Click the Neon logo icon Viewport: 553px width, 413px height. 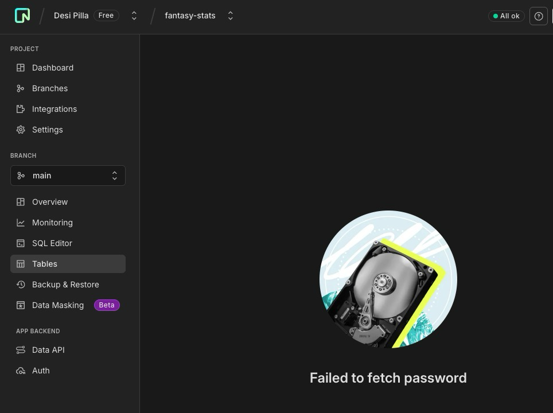click(22, 15)
